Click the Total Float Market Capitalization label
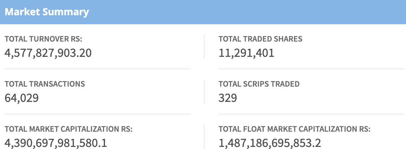The width and height of the screenshot is (406, 149). 294,129
